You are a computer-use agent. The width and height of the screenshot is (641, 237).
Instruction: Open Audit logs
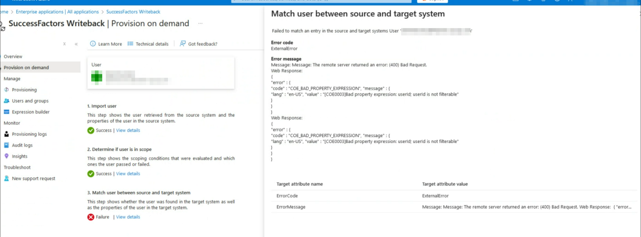22,145
